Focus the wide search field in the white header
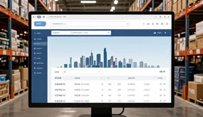 (x=90, y=24)
